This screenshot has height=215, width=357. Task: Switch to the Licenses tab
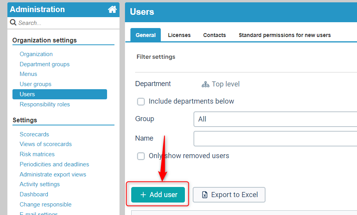click(x=179, y=35)
